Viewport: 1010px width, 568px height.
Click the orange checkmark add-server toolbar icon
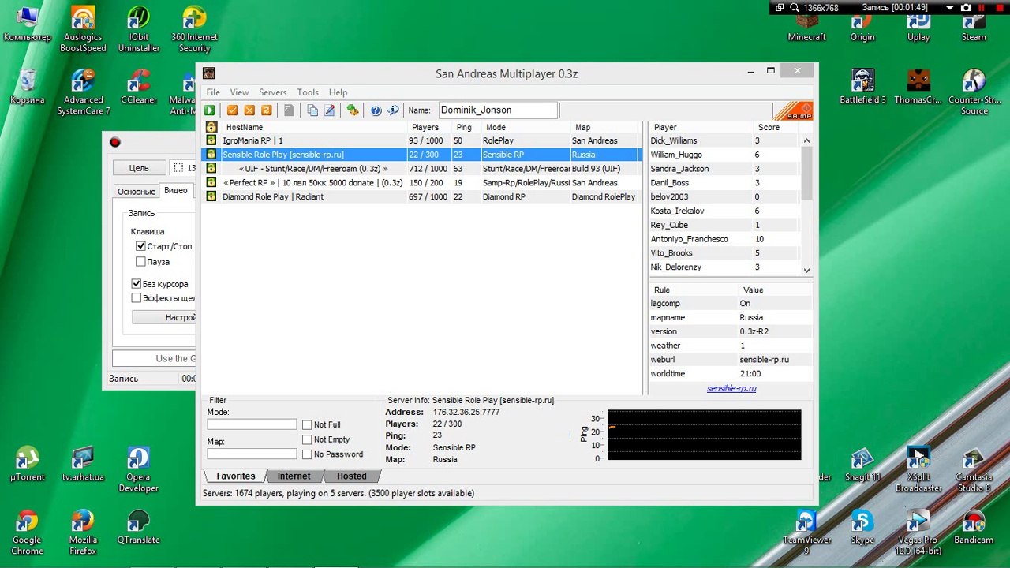click(x=232, y=110)
